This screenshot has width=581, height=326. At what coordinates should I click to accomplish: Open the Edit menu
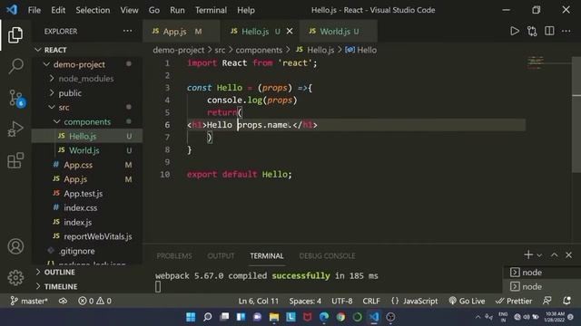pyautogui.click(x=58, y=10)
